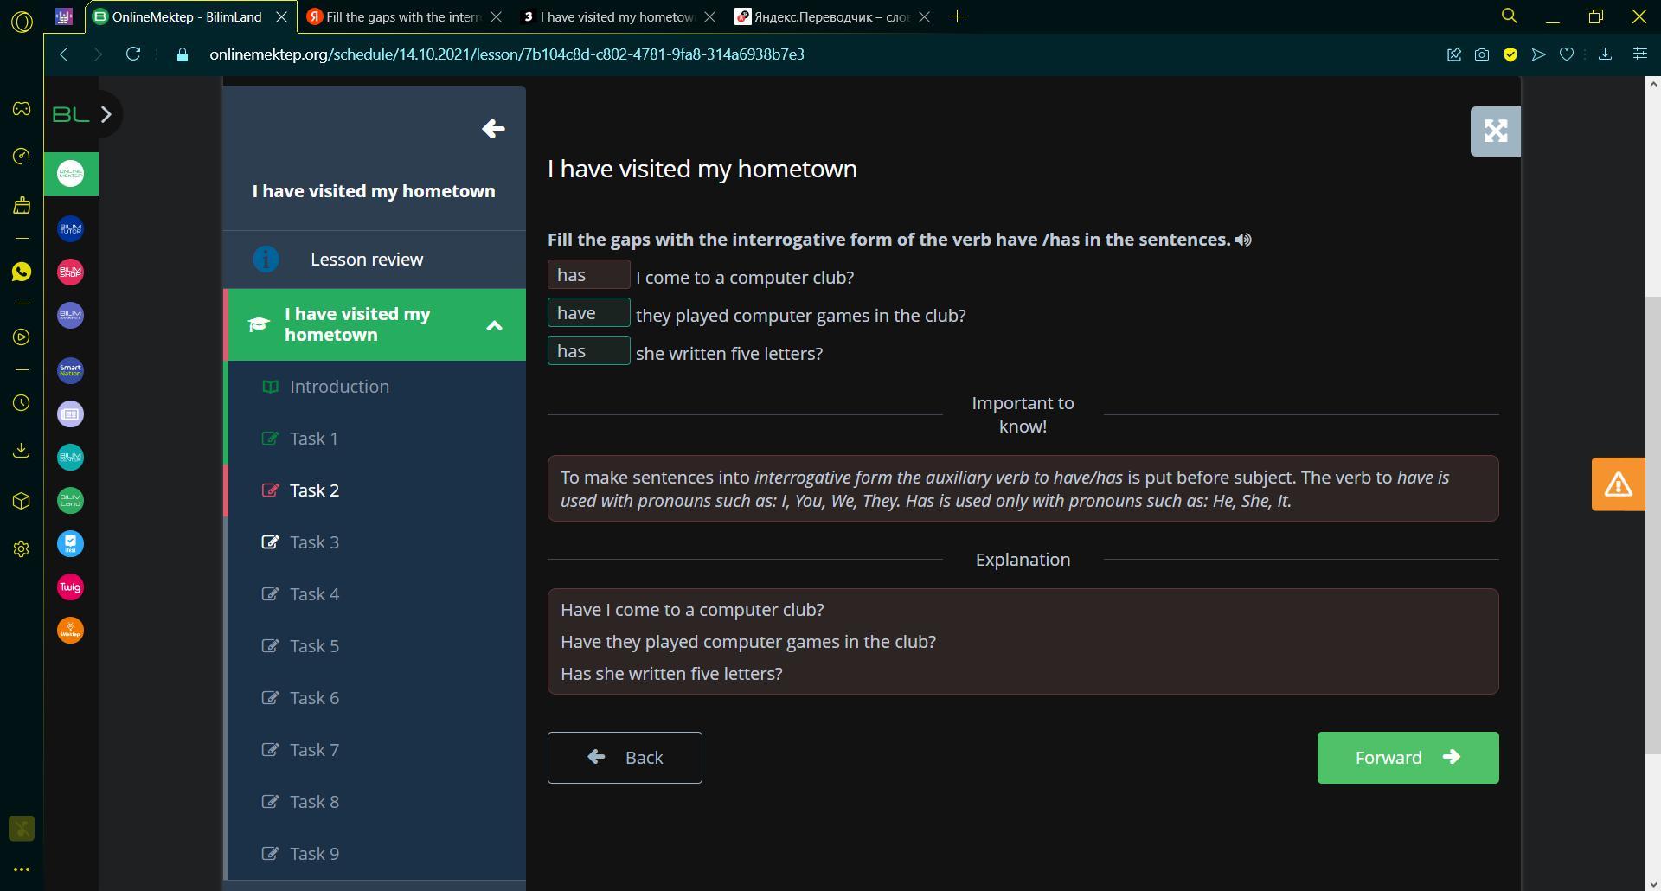Click the green Forward button
The width and height of the screenshot is (1661, 891).
[1408, 758]
